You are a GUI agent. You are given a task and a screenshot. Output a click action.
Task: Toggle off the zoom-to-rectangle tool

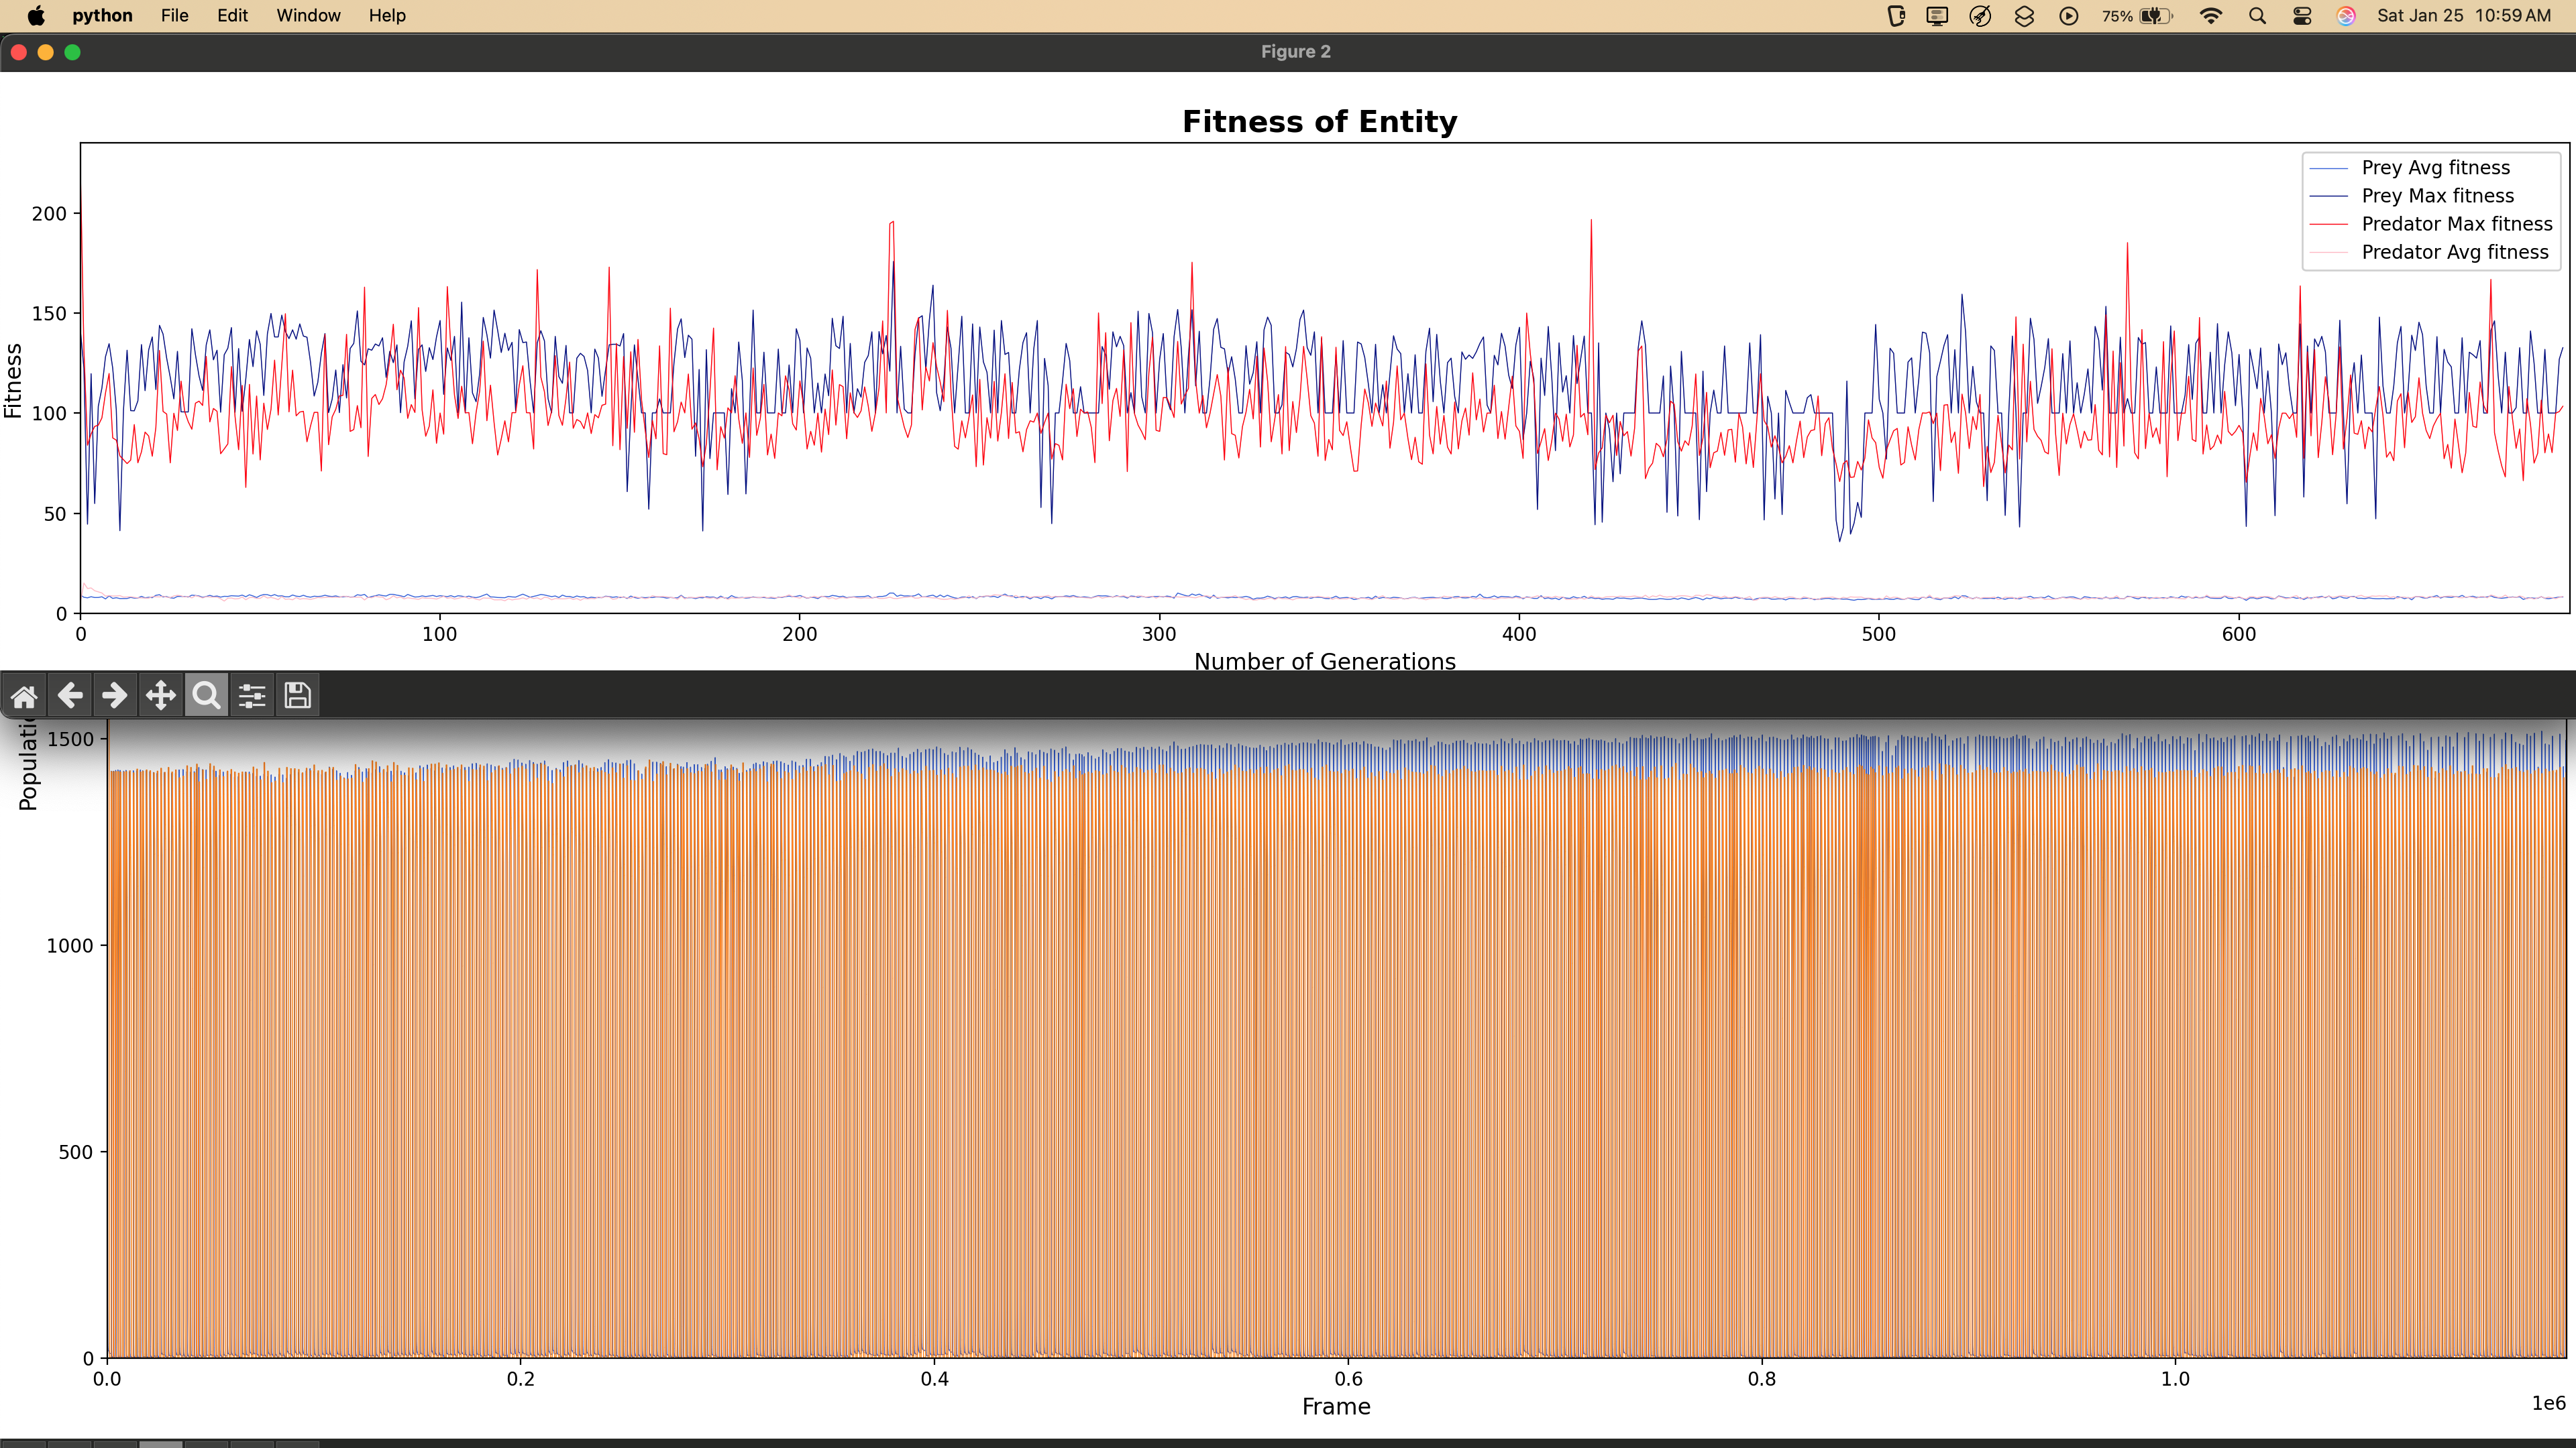(206, 695)
